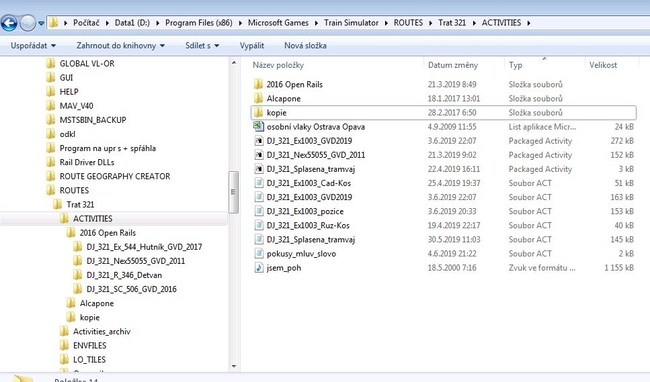Click the Packaged Activity icon of DJ_321_Splasena_tramvaj

coord(258,169)
